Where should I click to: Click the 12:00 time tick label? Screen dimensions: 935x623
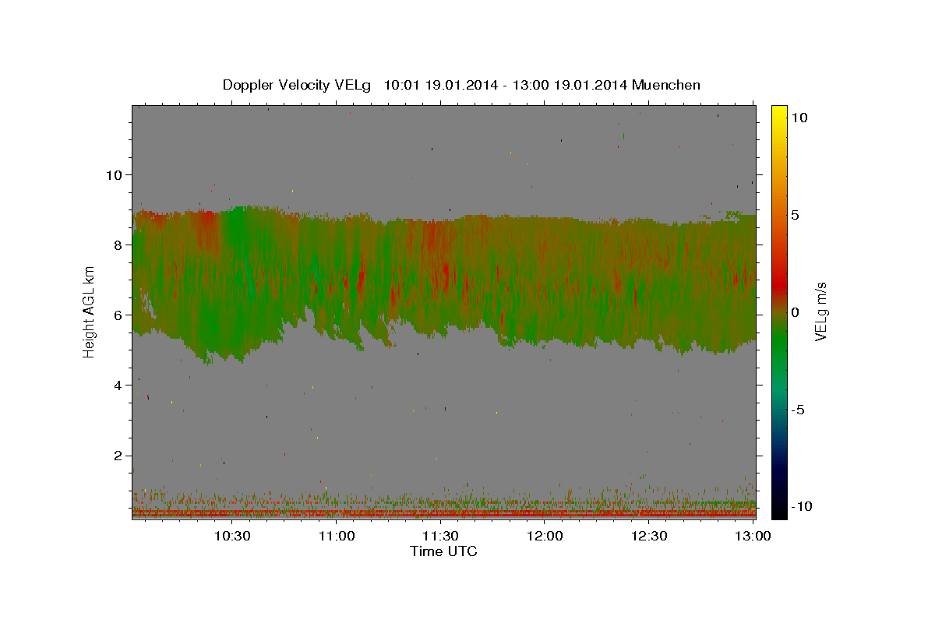click(x=545, y=536)
